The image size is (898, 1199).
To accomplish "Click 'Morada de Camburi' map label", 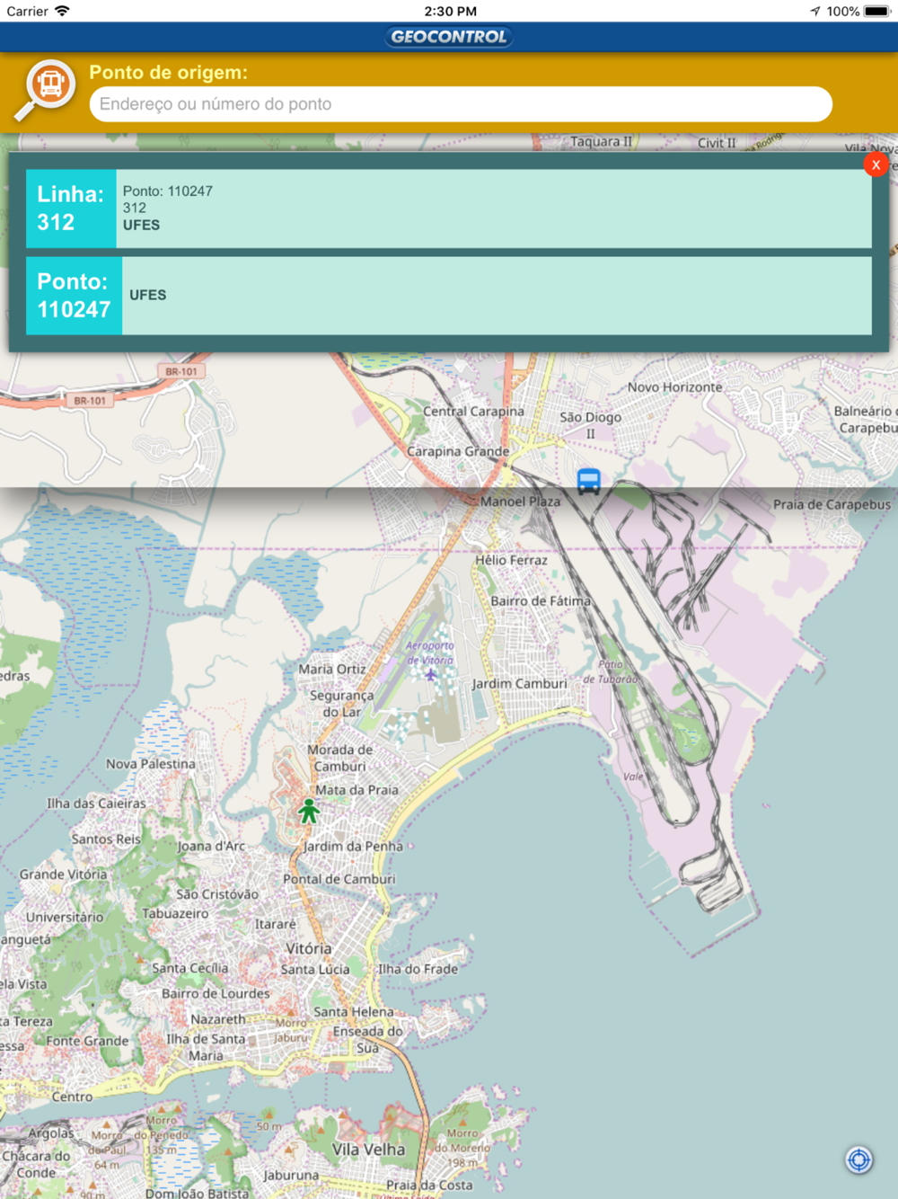I will point(339,758).
